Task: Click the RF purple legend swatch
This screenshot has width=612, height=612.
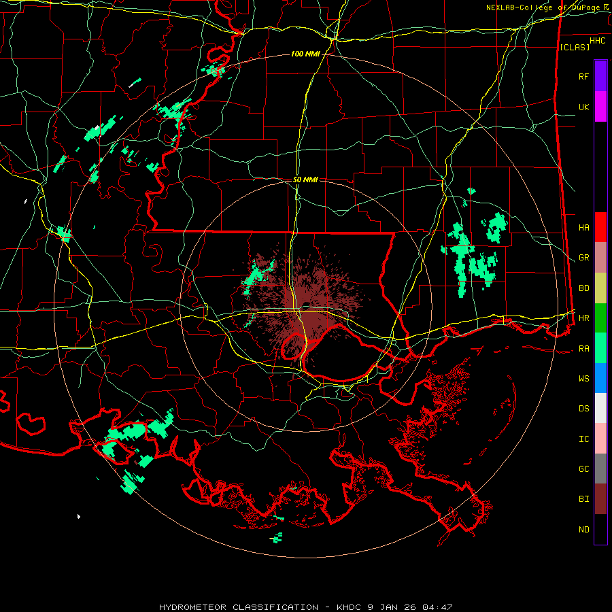Action: 600,76
